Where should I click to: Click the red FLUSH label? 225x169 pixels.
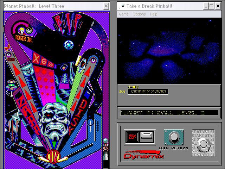click(11, 60)
